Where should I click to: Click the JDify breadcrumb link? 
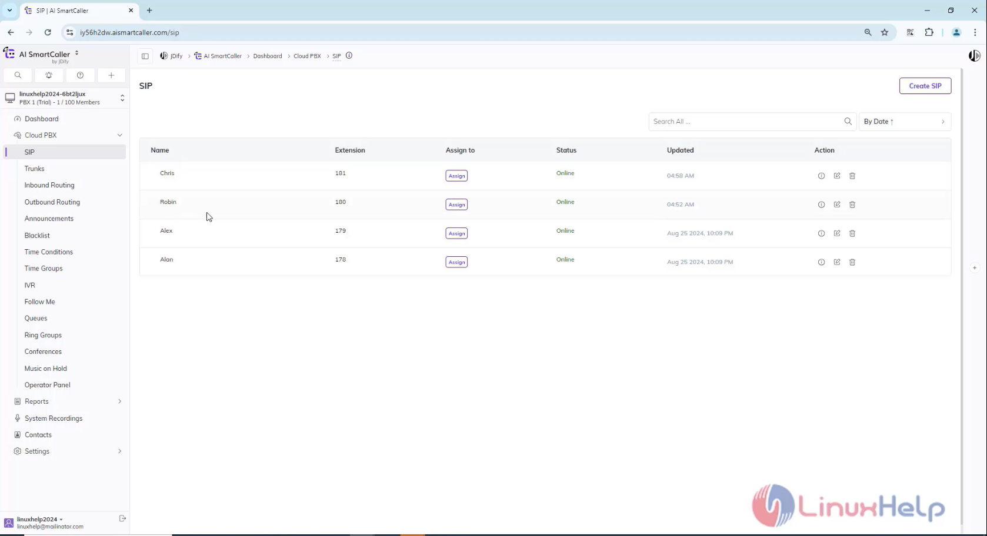[x=171, y=56]
